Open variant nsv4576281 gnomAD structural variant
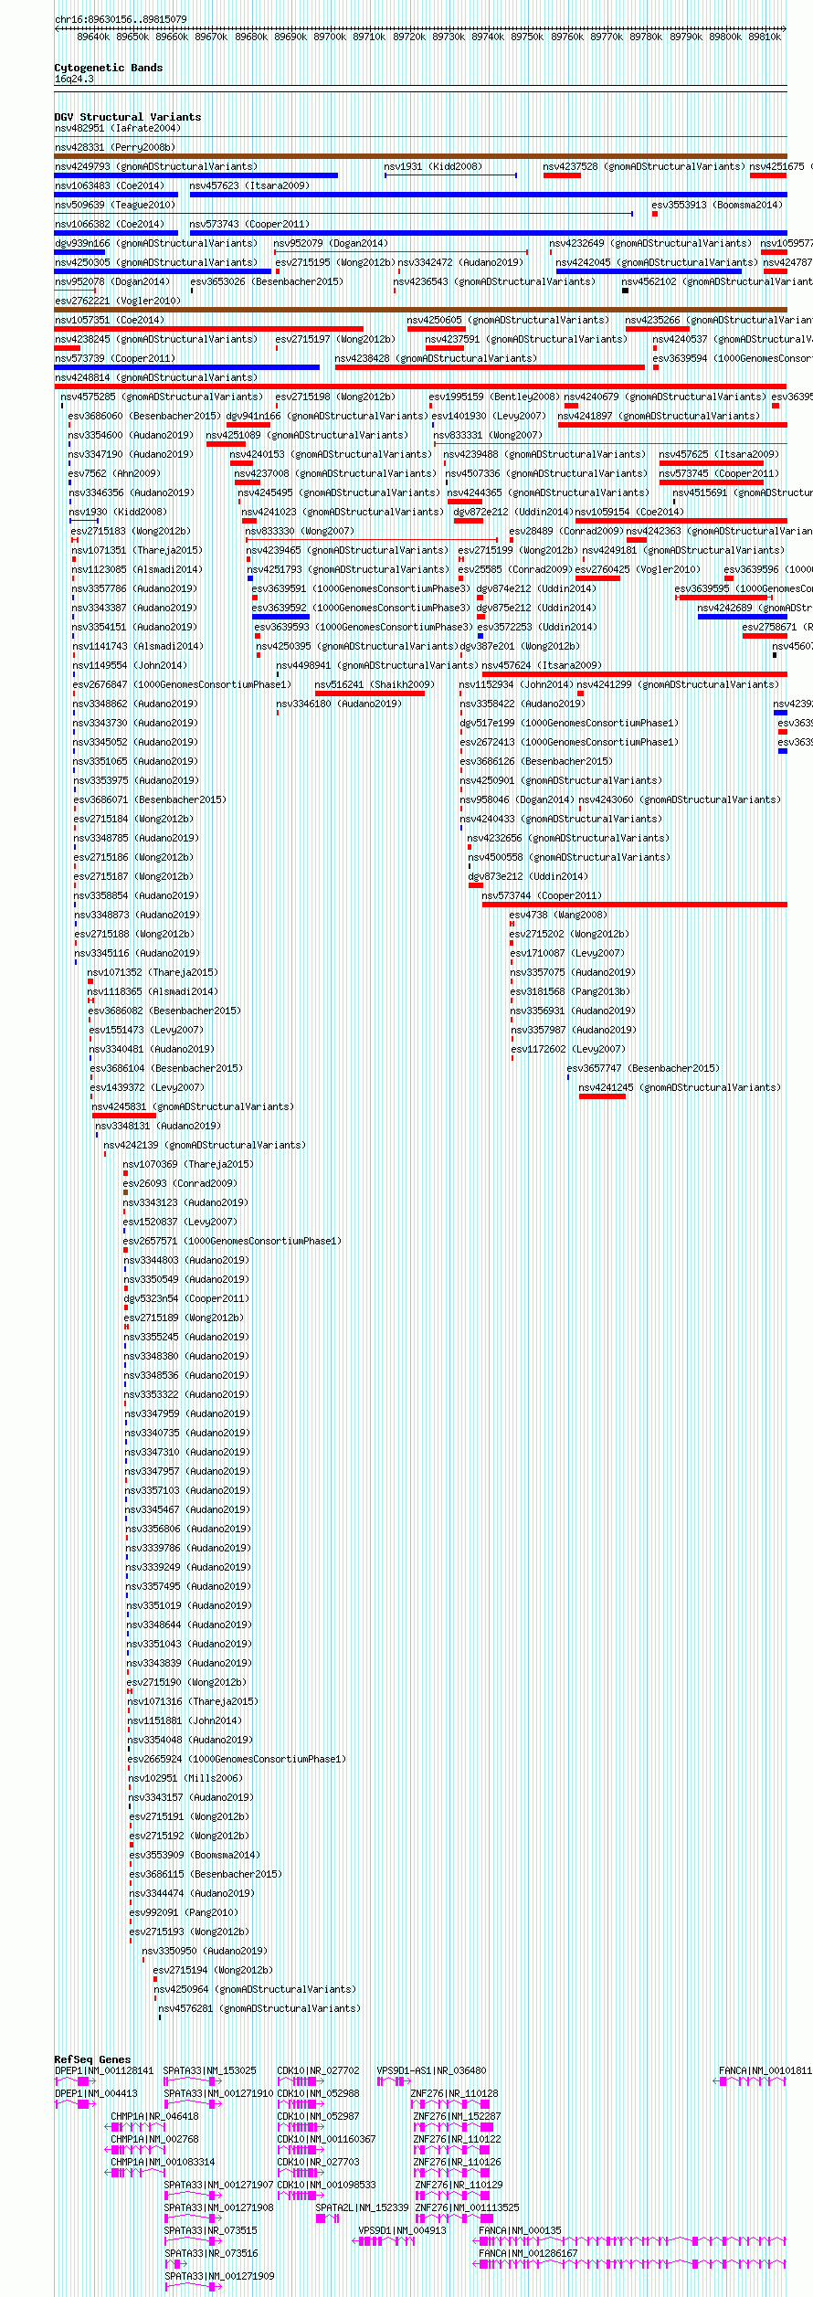Screen dimensions: 813x2297 259,2008
